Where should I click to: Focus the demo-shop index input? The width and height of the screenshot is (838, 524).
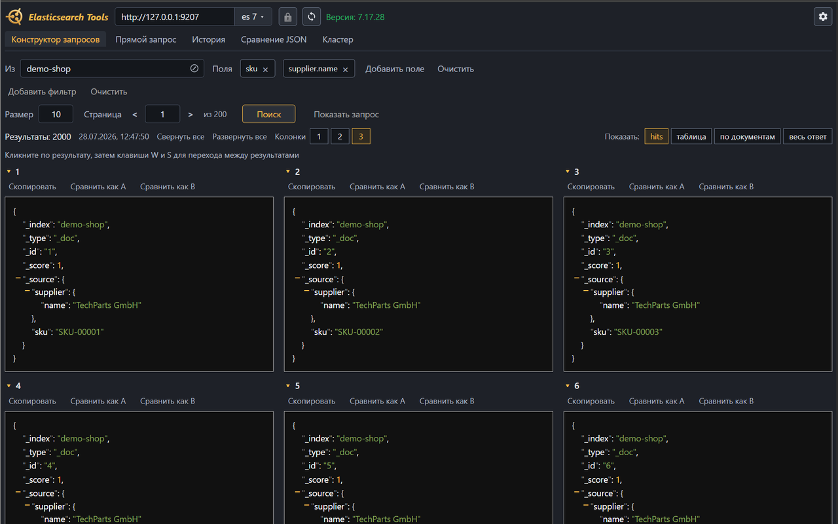[112, 68]
